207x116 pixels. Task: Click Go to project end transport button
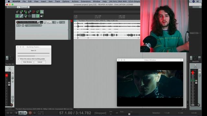click(x=11, y=113)
